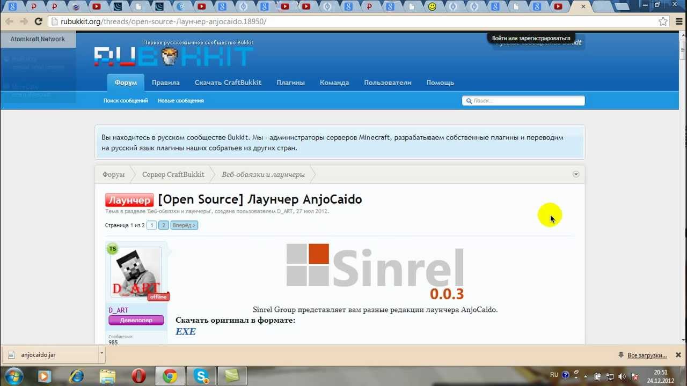Click the 'Вперёд >' next page button
Screen dimensions: 687x386
[x=184, y=225]
